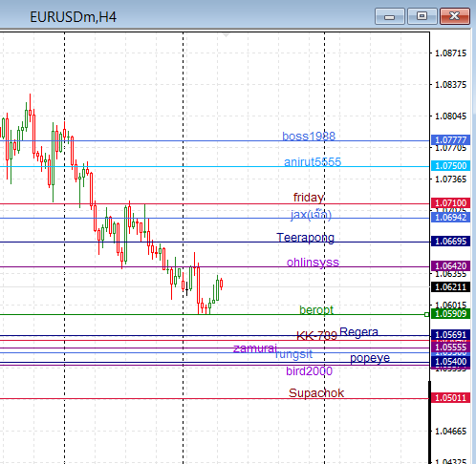
Task: Select the popeye line label
Action: point(370,358)
